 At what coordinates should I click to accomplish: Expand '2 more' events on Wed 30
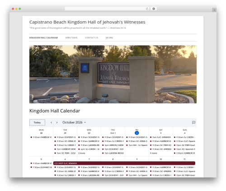82,153
